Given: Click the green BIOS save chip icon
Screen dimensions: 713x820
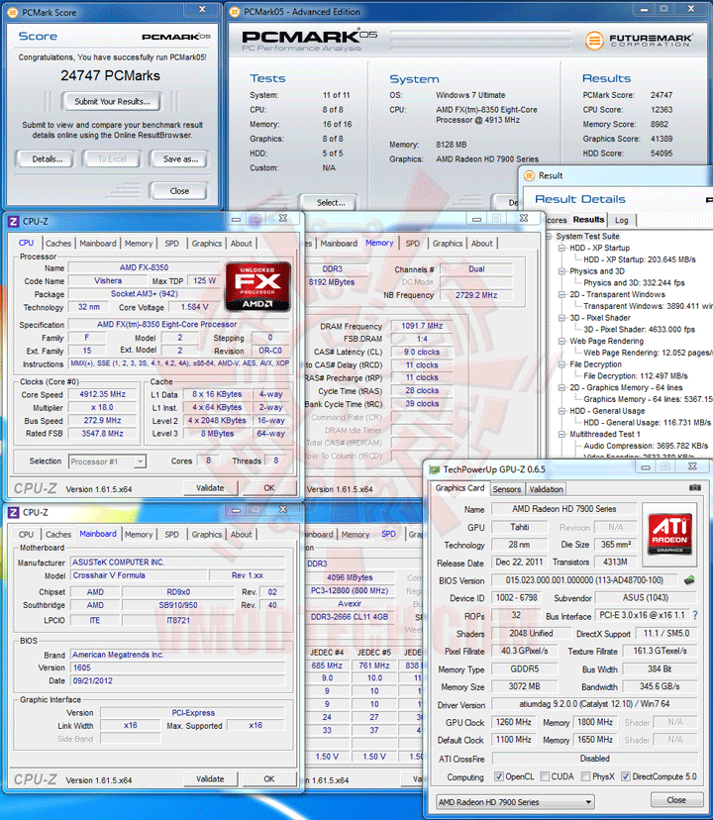Looking at the screenshot, I should [x=689, y=580].
